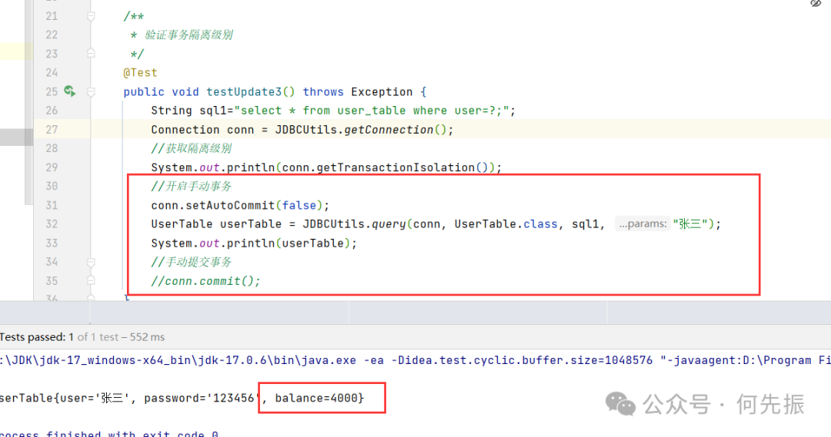Set breakpoint at line number 29
Image resolution: width=831 pixels, height=437 pixels.
pyautogui.click(x=52, y=167)
